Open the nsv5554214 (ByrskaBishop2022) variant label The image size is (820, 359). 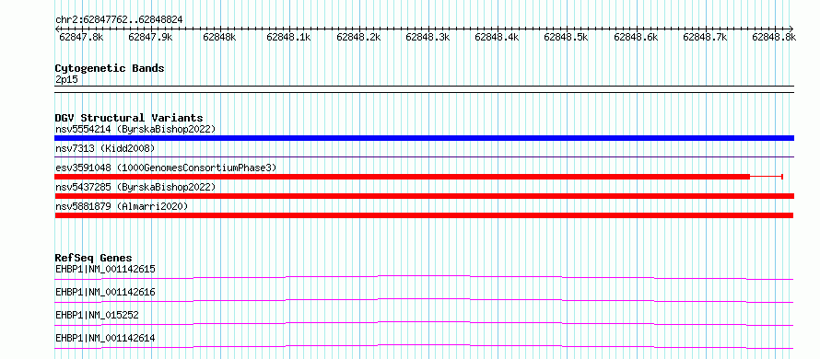point(135,129)
